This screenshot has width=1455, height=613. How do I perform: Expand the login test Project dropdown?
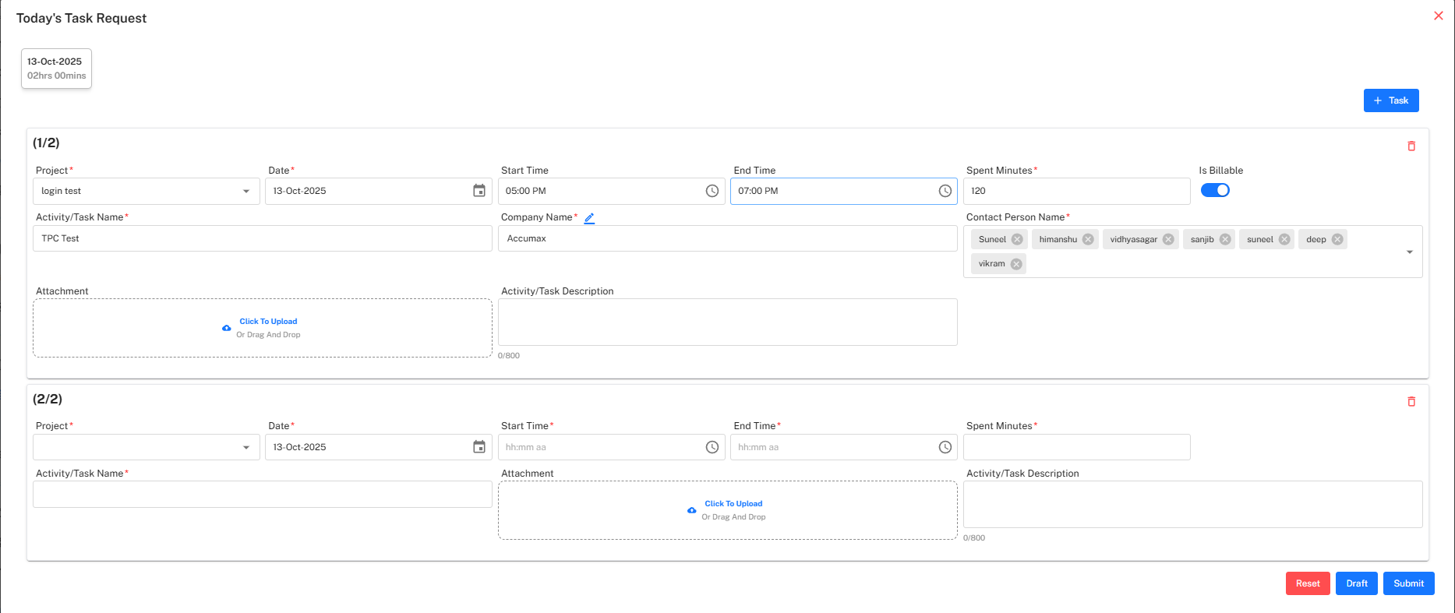(245, 192)
